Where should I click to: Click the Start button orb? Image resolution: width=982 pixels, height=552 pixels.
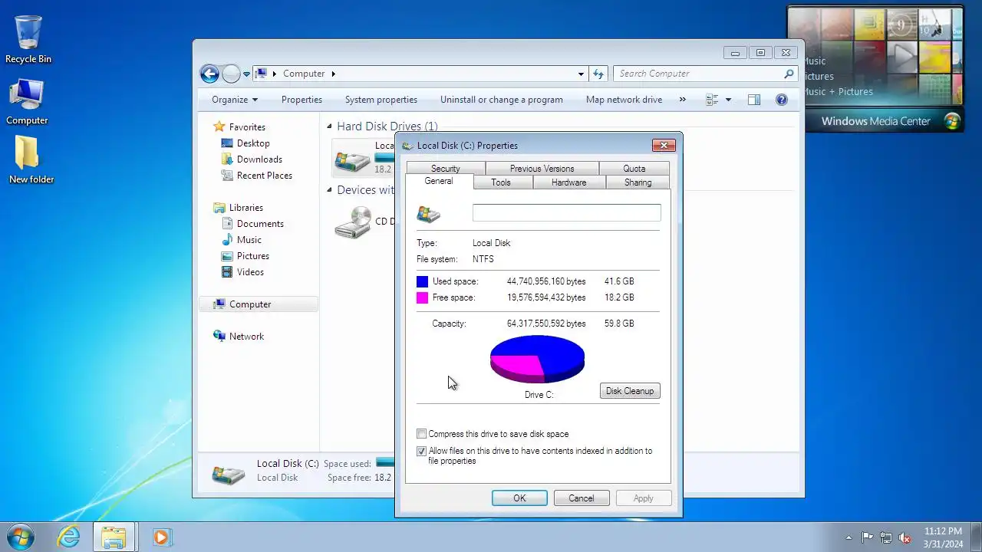click(x=21, y=537)
